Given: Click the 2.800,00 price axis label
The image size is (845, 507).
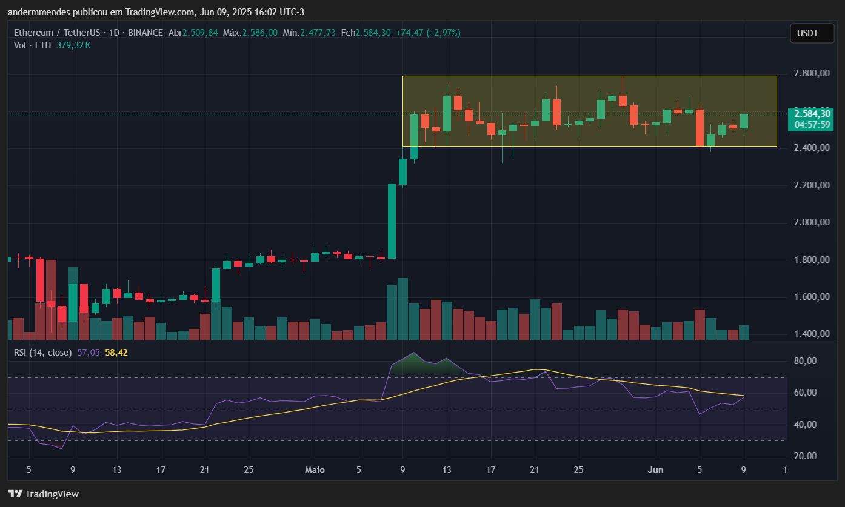Looking at the screenshot, I should (811, 73).
